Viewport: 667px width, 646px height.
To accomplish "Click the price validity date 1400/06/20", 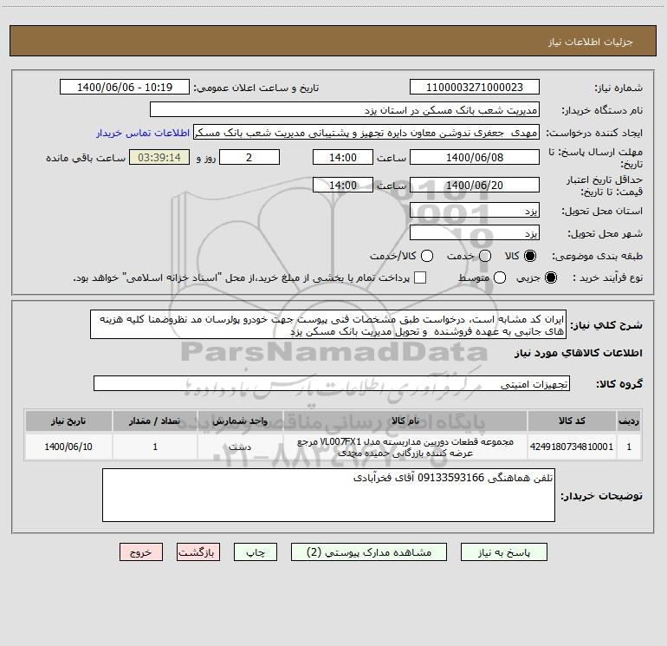I will [475, 185].
